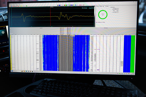The width and height of the screenshot is (146, 97).
Task: Open the Configure menu
Action: pyautogui.click(x=14, y=5)
